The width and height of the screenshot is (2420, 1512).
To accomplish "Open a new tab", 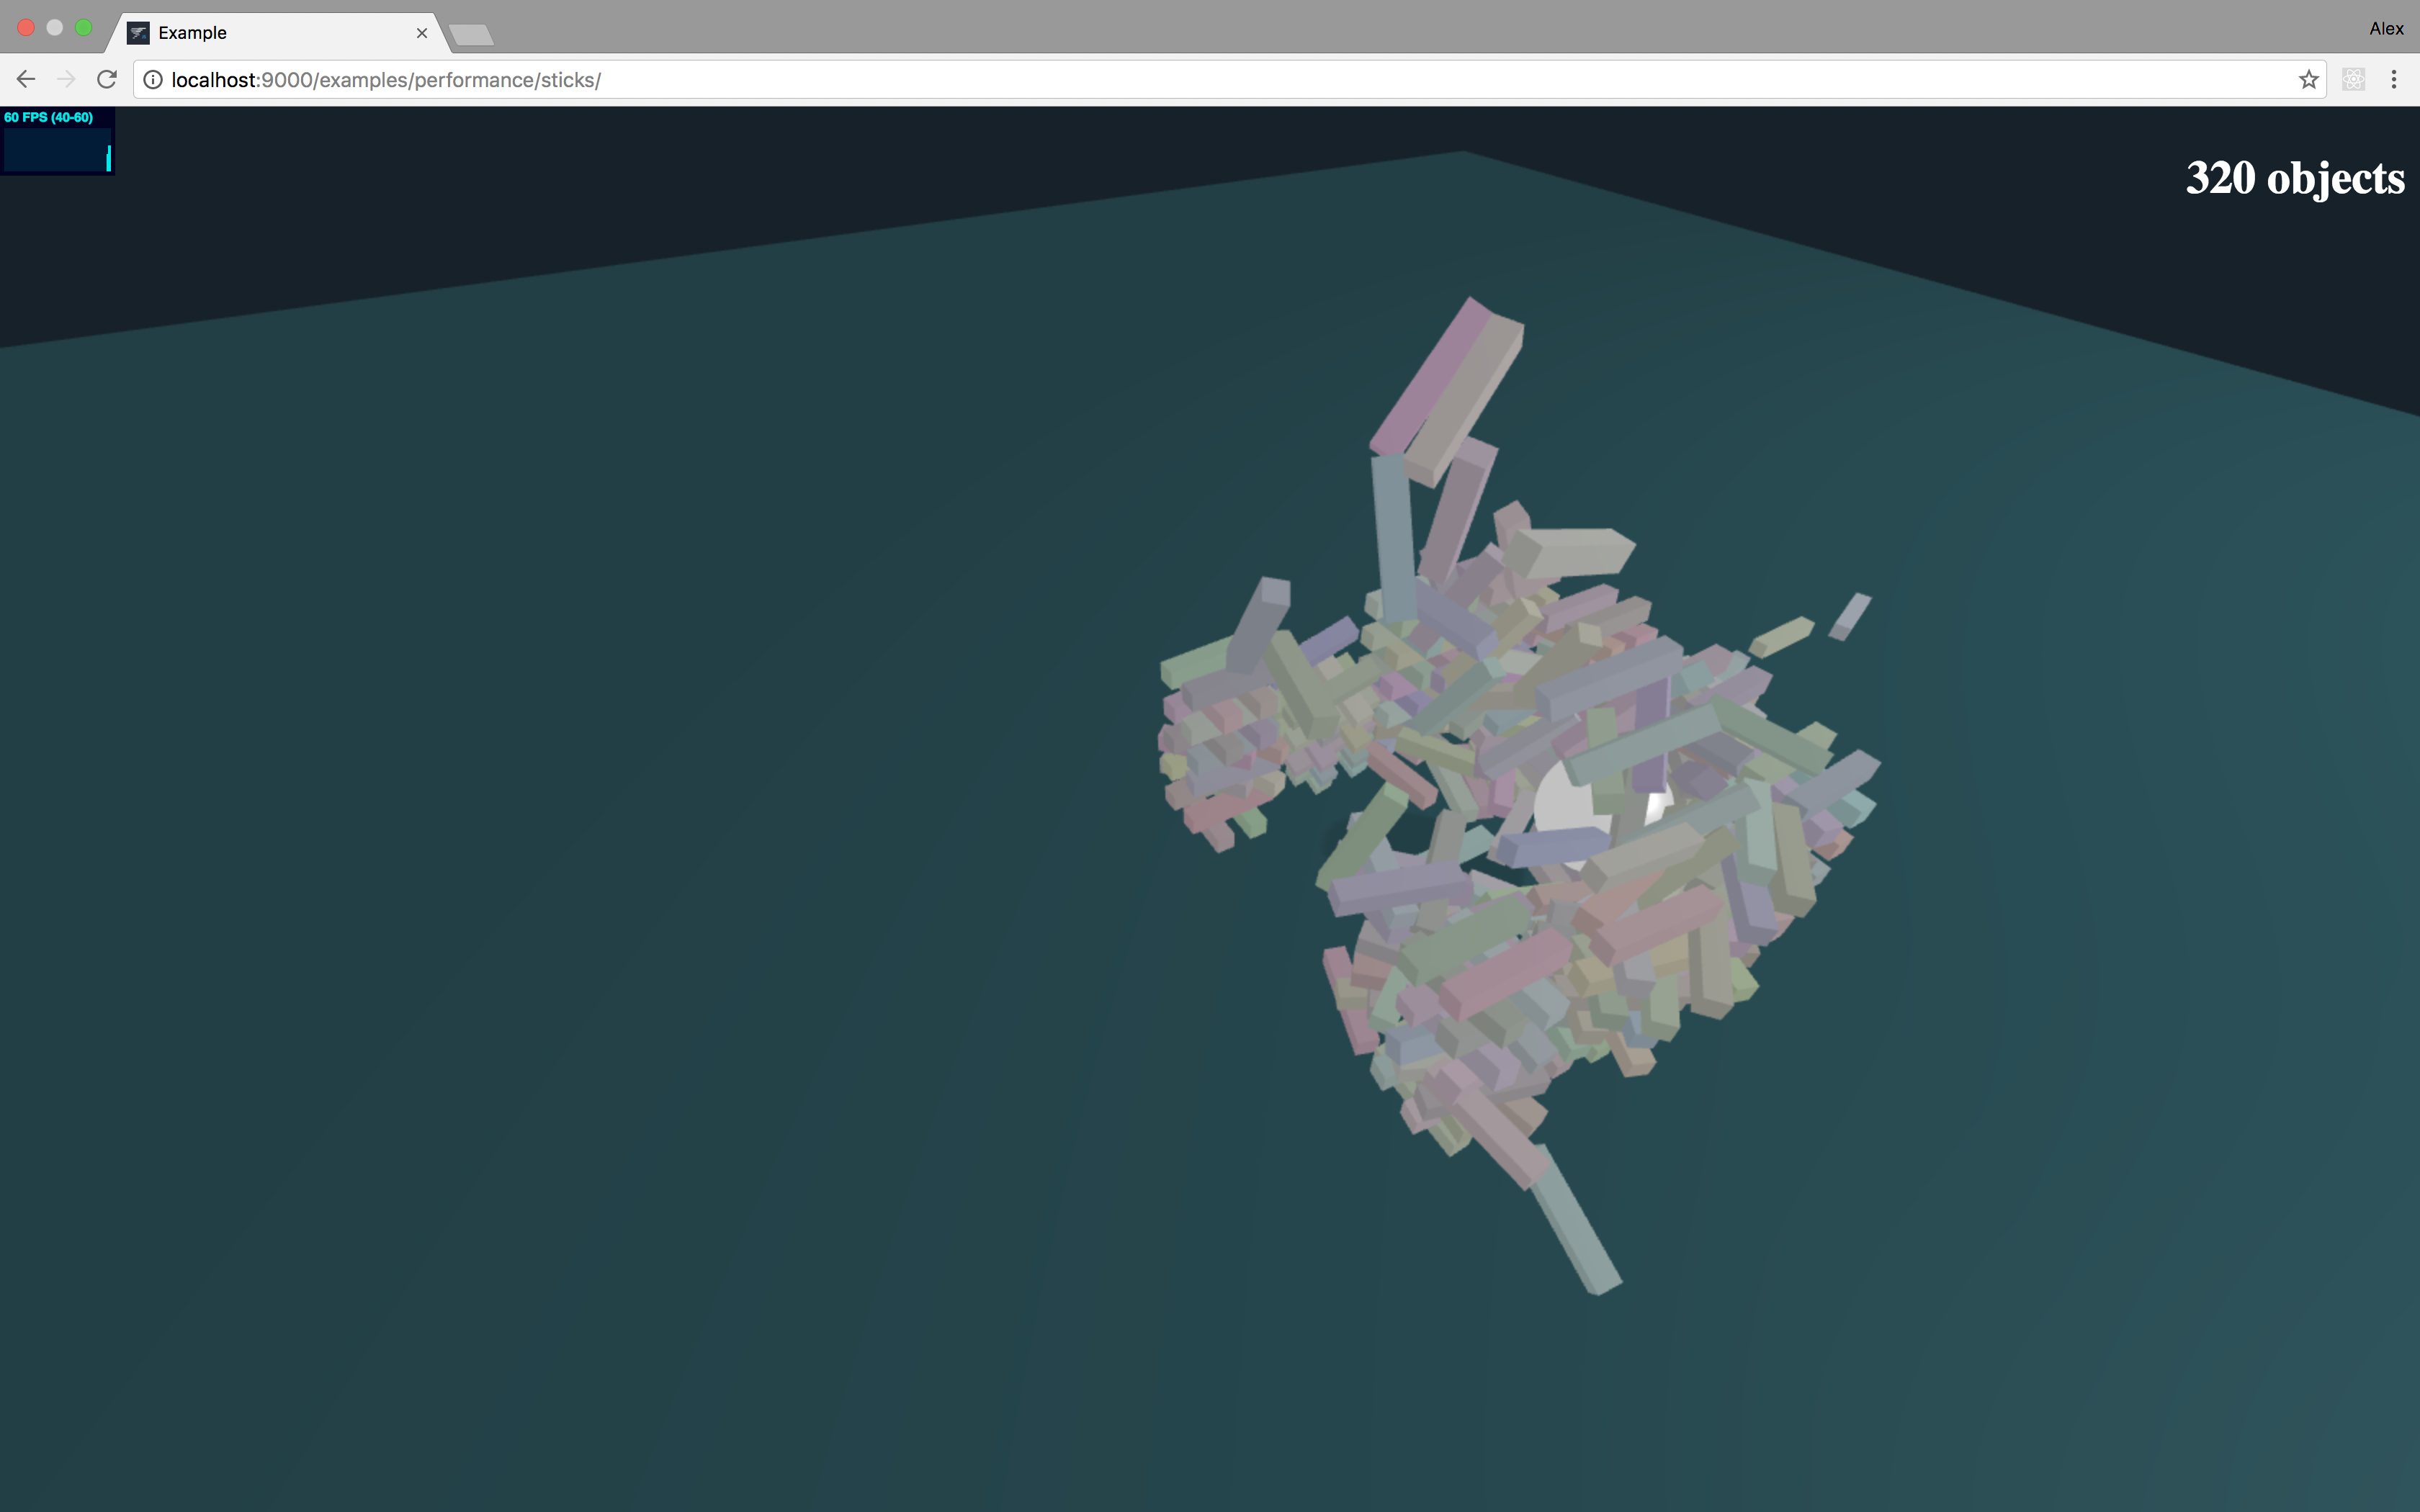I will [x=471, y=36].
